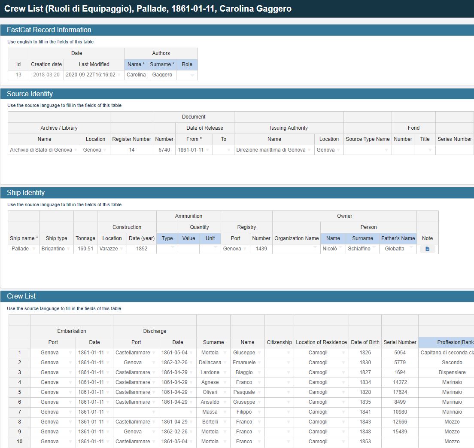Select surname Dellacasa in crew row 2
The height and width of the screenshot is (448, 474).
click(x=213, y=363)
